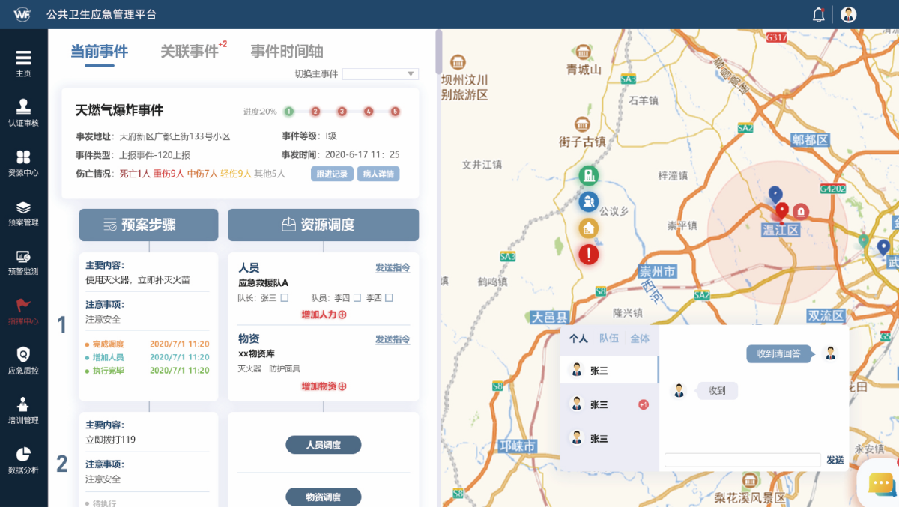Open 资源中心 in the sidebar
Image resolution: width=899 pixels, height=507 pixels.
pos(23,163)
